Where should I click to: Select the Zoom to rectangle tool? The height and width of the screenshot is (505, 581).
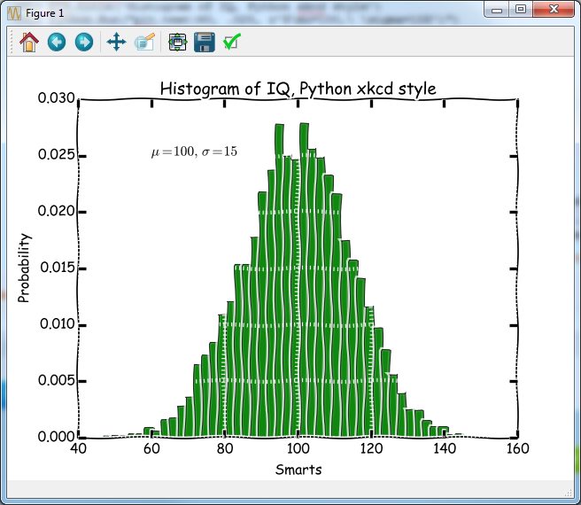click(x=144, y=42)
